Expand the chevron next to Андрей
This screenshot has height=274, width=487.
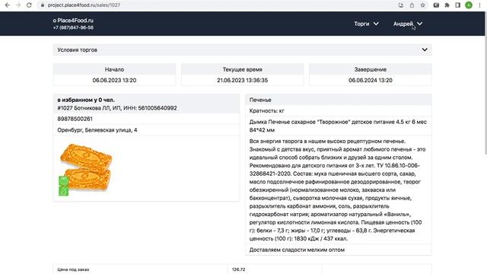coord(419,24)
